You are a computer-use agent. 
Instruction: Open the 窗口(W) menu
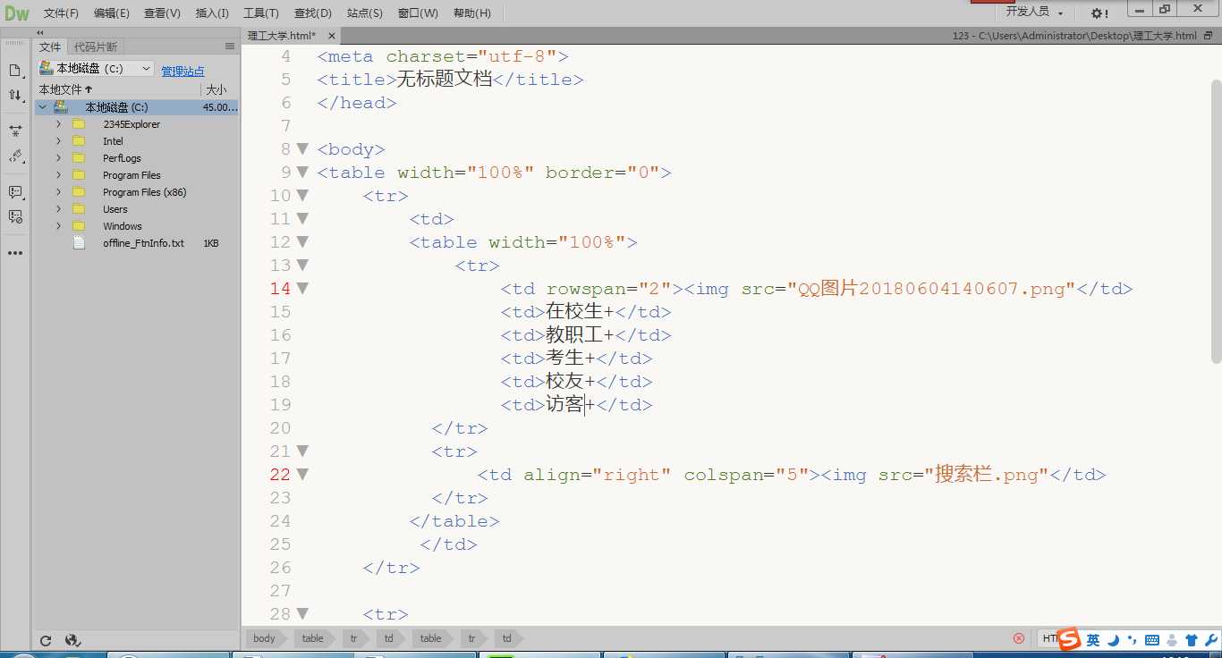click(418, 13)
